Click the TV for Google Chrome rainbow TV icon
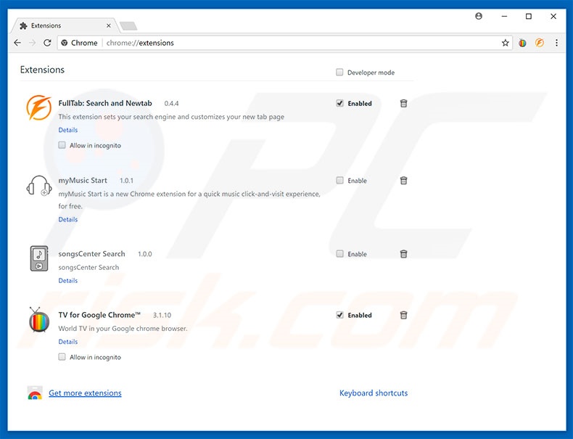Image resolution: width=573 pixels, height=439 pixels. 39,319
